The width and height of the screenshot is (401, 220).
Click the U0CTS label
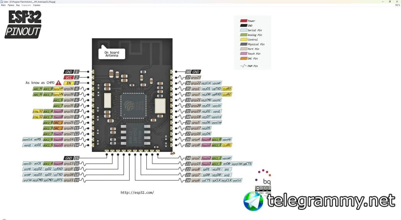(247, 164)
